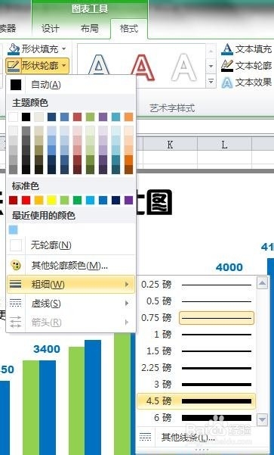
Task: Switch to the 布局 (Layout) tab
Action: pos(89,29)
